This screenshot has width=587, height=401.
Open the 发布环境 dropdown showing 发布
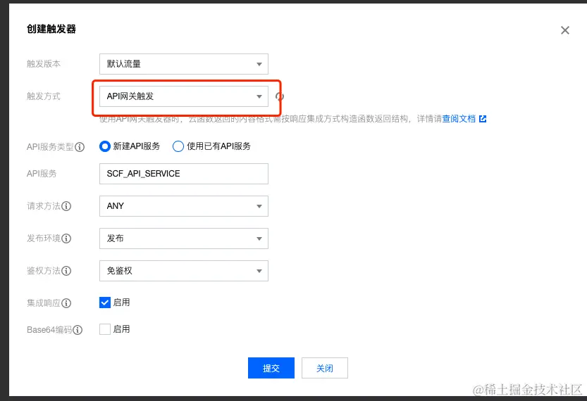click(184, 238)
